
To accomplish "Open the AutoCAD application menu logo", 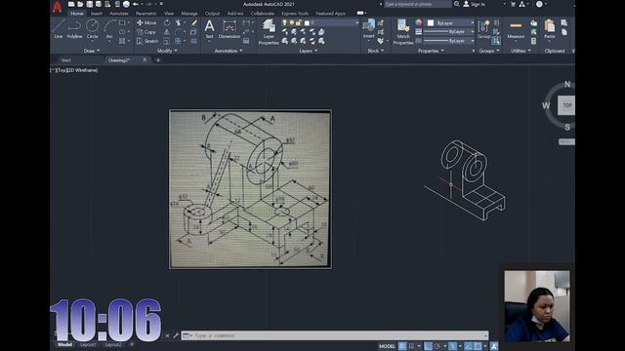I will pyautogui.click(x=58, y=7).
